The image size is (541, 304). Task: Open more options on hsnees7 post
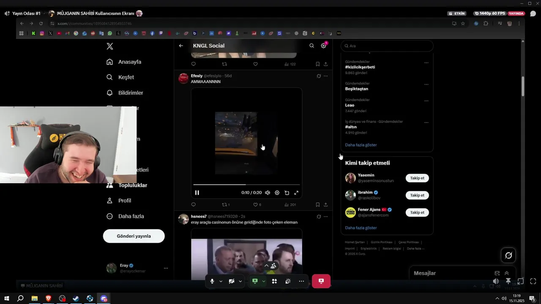pyautogui.click(x=325, y=217)
